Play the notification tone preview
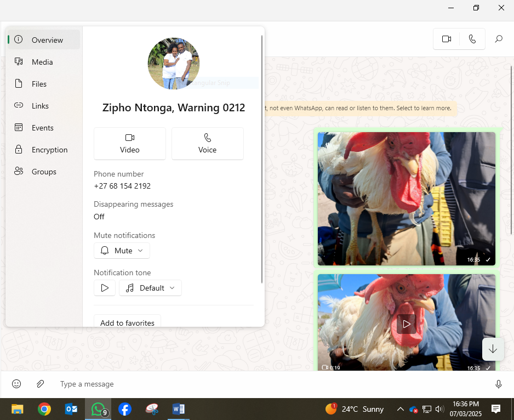 click(105, 288)
